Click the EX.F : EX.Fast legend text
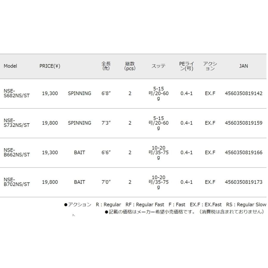Image resolution: width=268 pixels, height=268 pixels. (x=205, y=205)
